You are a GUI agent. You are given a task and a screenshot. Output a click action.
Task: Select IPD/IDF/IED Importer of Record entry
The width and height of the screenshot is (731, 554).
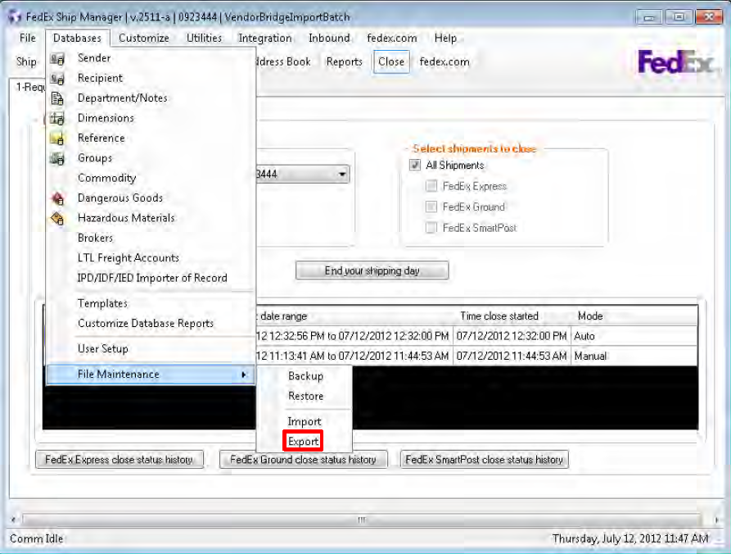(151, 278)
